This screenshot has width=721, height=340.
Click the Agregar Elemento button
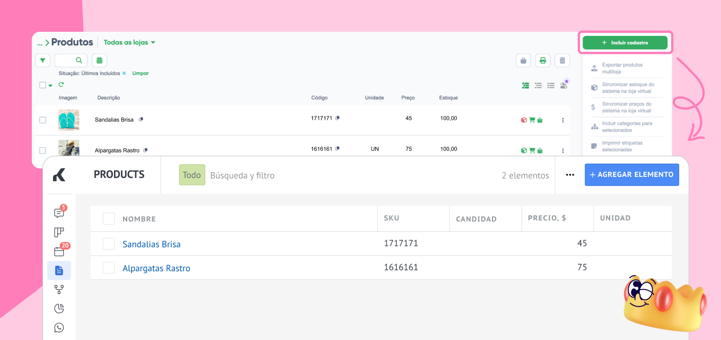[631, 175]
